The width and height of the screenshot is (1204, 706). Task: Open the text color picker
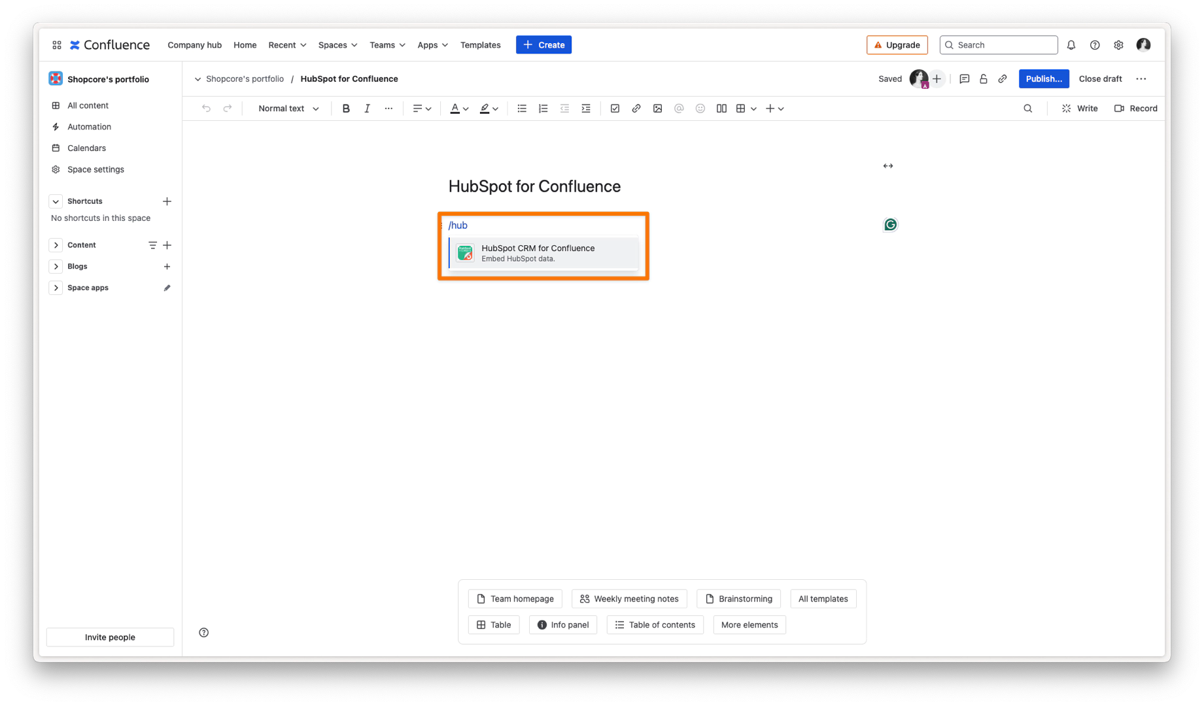click(x=459, y=109)
